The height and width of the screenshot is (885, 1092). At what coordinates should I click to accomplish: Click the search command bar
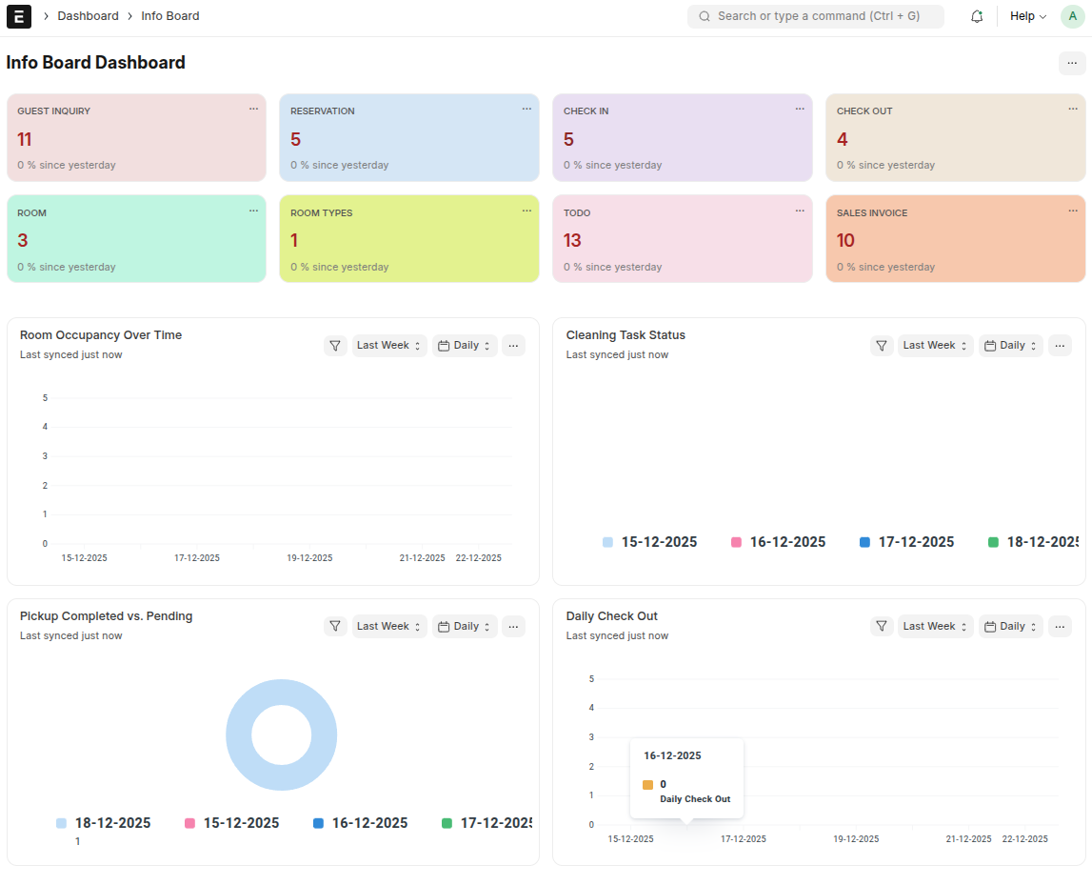pyautogui.click(x=815, y=16)
